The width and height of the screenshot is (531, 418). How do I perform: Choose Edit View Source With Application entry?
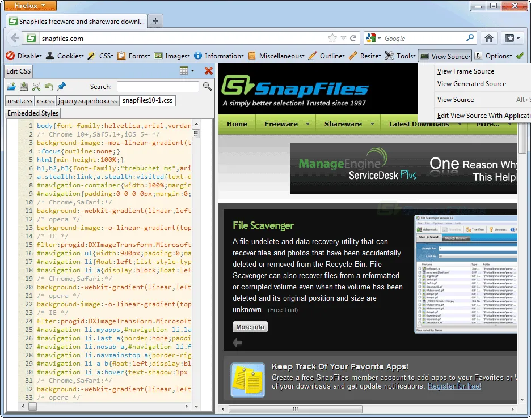483,116
